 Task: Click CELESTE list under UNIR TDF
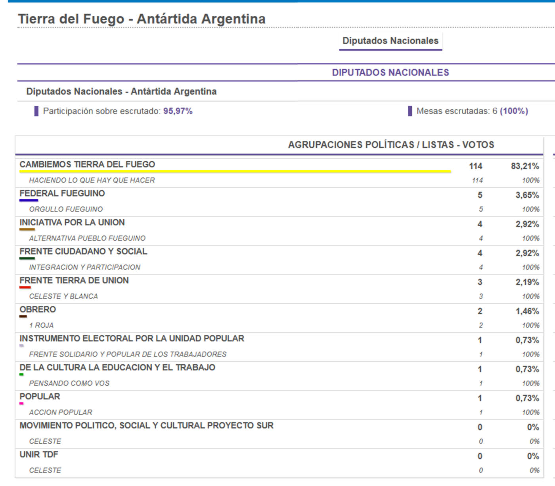pos(45,470)
